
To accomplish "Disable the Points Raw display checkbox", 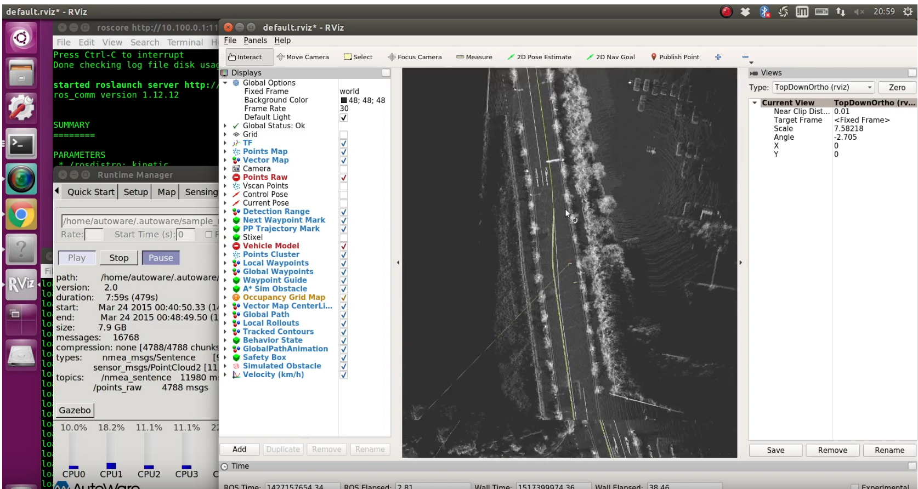I will point(344,178).
